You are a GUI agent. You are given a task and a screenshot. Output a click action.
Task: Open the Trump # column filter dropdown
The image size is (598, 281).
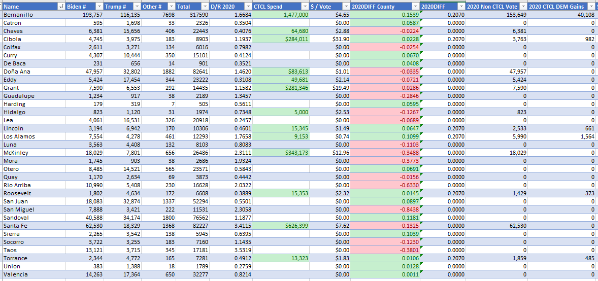click(x=137, y=7)
